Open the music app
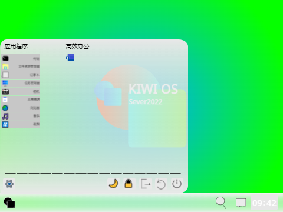The width and height of the screenshot is (283, 212). tap(21, 116)
